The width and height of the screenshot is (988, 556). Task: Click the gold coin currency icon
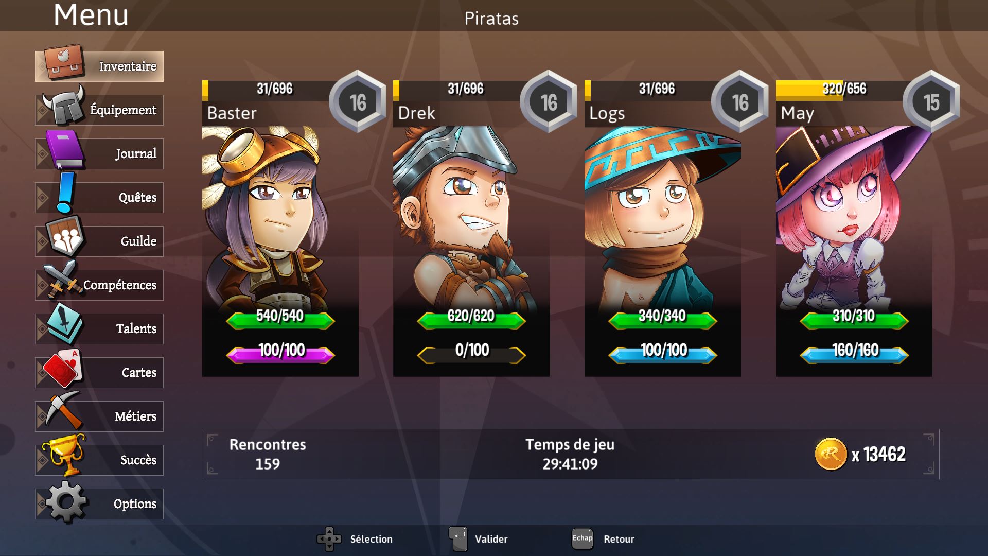[x=831, y=454]
